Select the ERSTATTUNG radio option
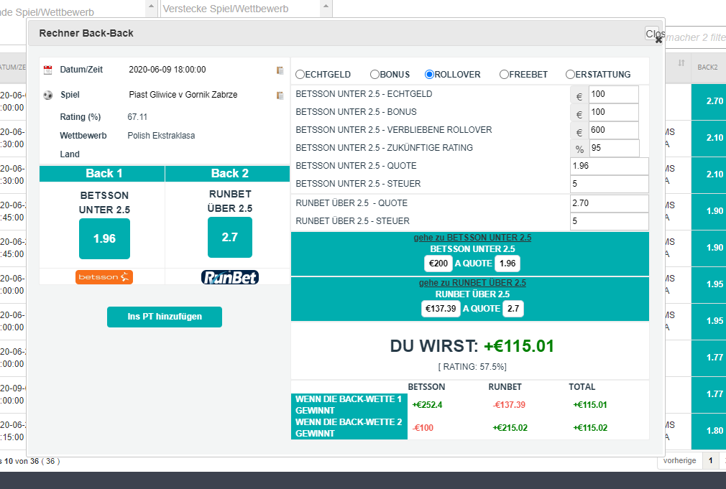 click(x=570, y=75)
